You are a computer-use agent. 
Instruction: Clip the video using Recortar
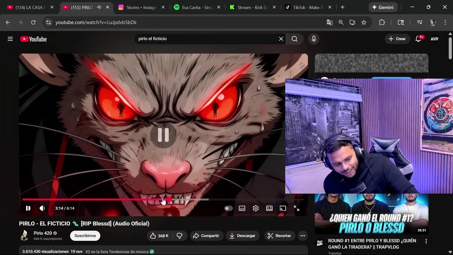(279, 236)
